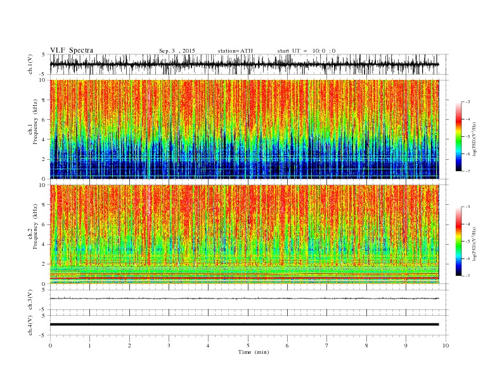Click the "2" kHz tick on ch.2 spectrogram
502x388 pixels.
coord(44,264)
